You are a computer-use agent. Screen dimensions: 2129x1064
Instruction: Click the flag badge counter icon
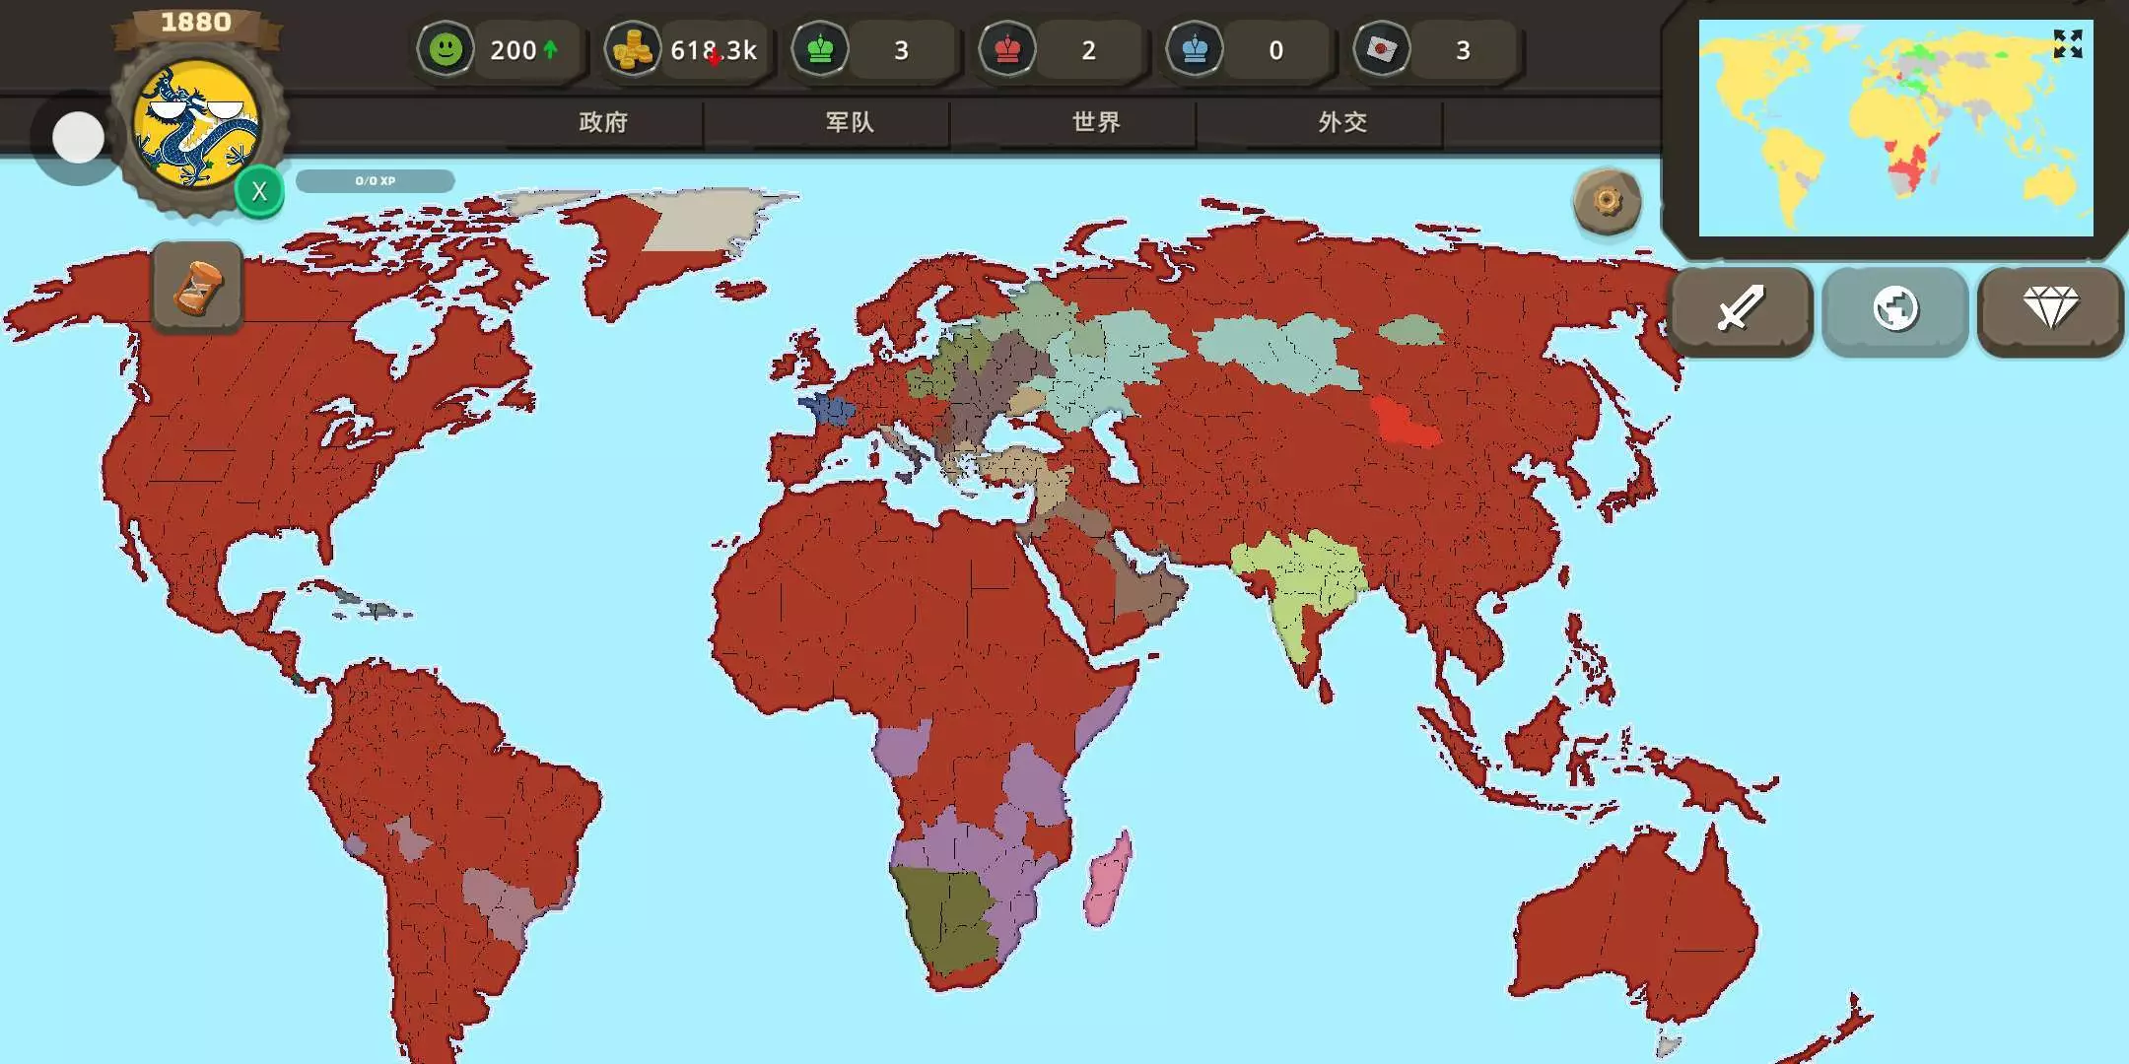pyautogui.click(x=1381, y=49)
